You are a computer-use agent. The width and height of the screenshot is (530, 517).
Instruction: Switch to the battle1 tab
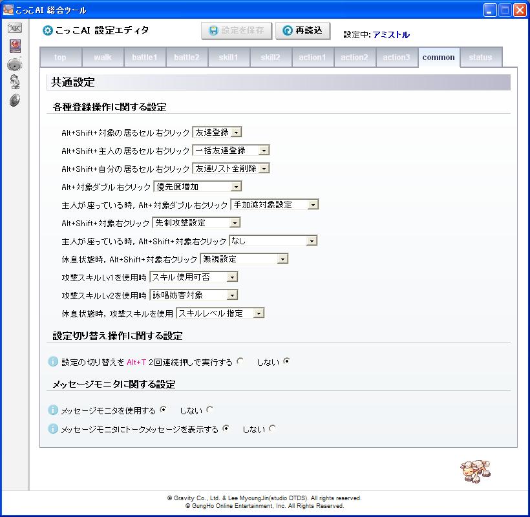tap(144, 58)
